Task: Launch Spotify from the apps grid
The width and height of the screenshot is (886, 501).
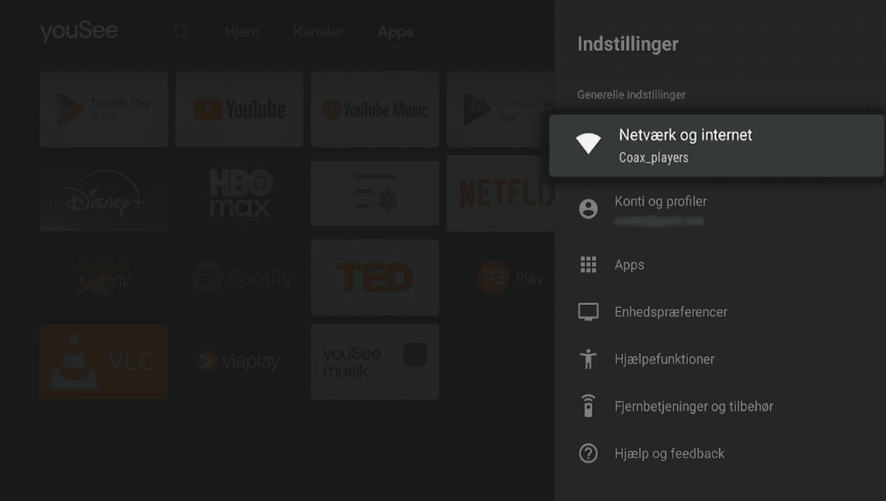Action: 239,277
